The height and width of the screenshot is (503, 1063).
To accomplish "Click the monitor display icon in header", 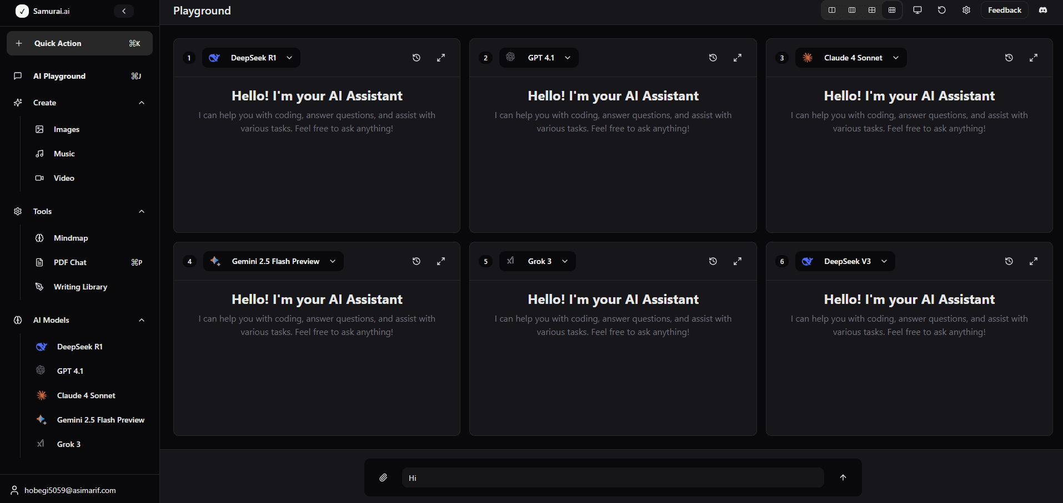I will [x=917, y=11].
